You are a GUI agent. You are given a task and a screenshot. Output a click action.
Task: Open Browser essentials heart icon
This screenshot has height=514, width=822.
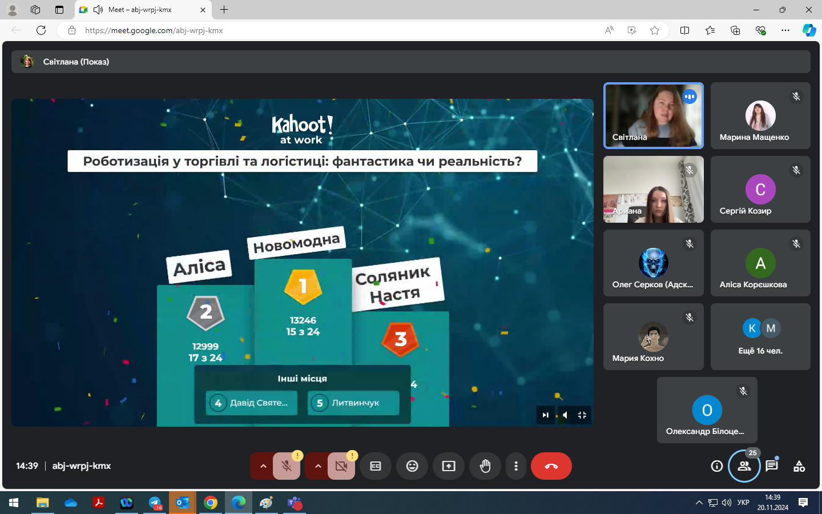[x=760, y=30]
